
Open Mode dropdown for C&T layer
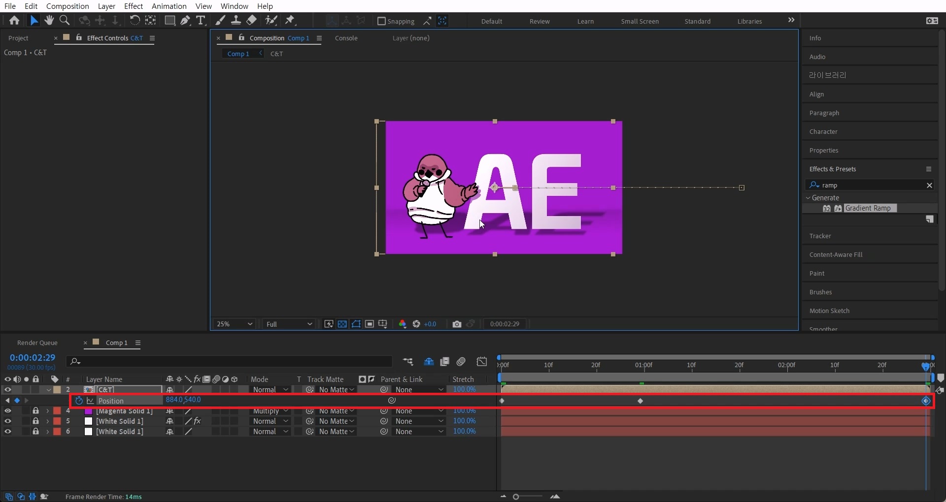click(x=270, y=389)
